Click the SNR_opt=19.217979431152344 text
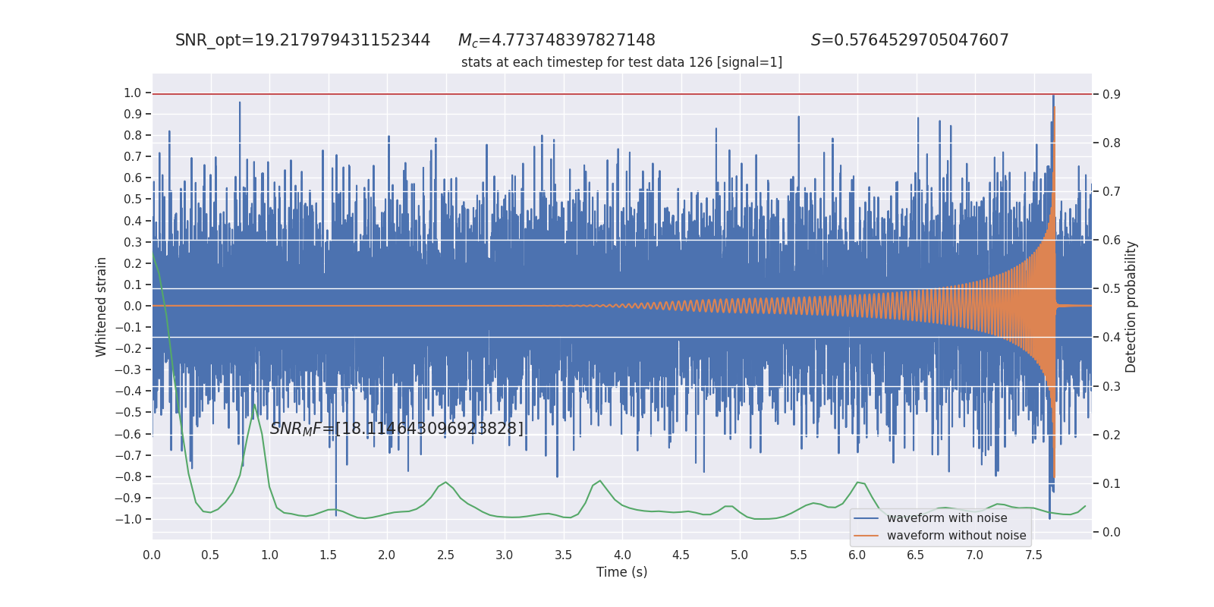This screenshot has width=1214, height=607. click(303, 40)
